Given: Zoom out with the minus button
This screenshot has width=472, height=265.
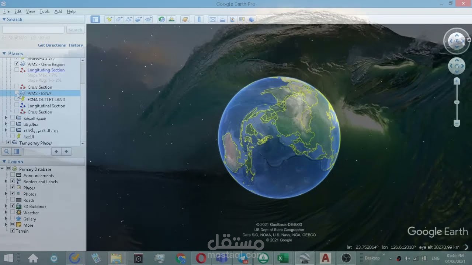Looking at the screenshot, I should [x=457, y=123].
